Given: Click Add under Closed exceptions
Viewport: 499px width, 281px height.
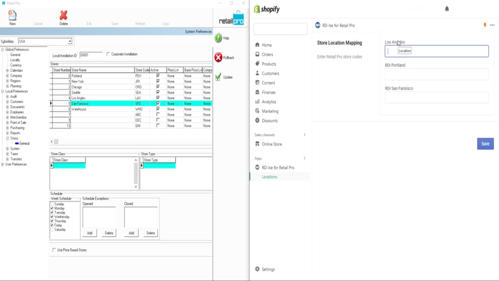Looking at the screenshot, I should tap(131, 233).
